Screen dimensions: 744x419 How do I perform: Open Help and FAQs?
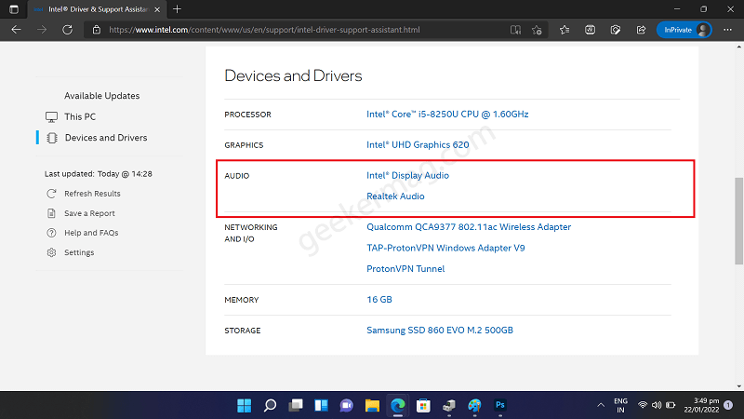coord(91,233)
